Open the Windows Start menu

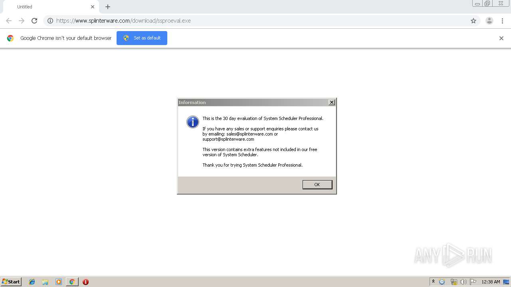11,281
